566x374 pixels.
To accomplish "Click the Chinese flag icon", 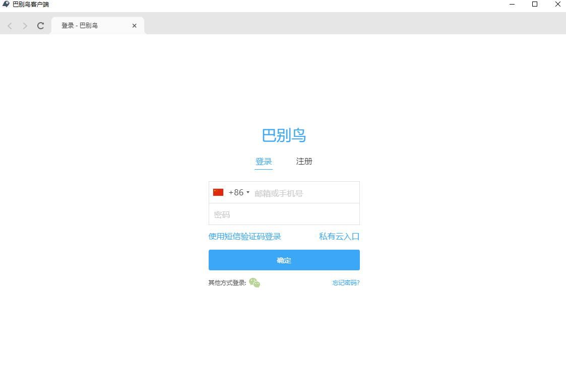I will click(218, 192).
